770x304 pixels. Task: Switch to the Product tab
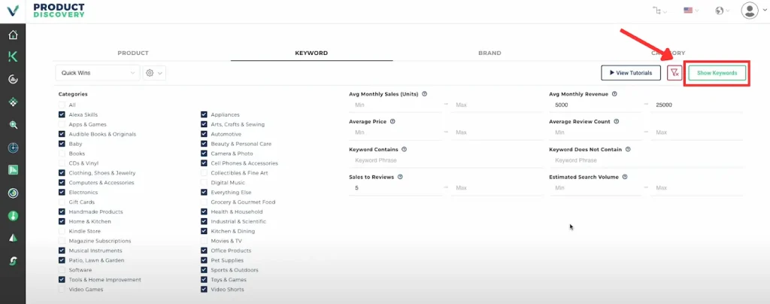point(133,53)
